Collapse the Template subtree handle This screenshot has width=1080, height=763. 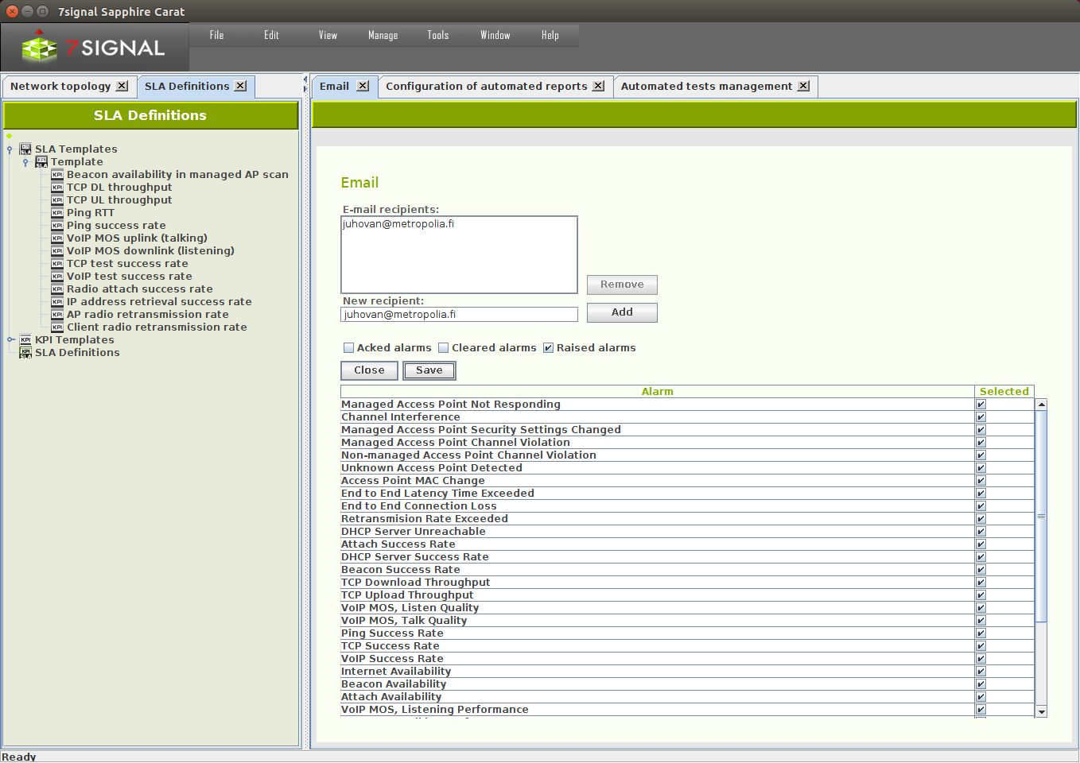click(25, 162)
